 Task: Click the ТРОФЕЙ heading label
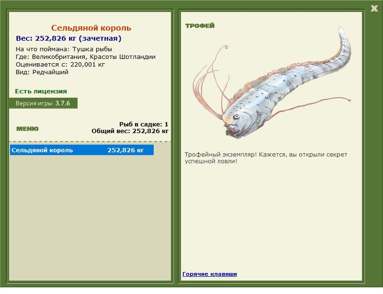[200, 26]
